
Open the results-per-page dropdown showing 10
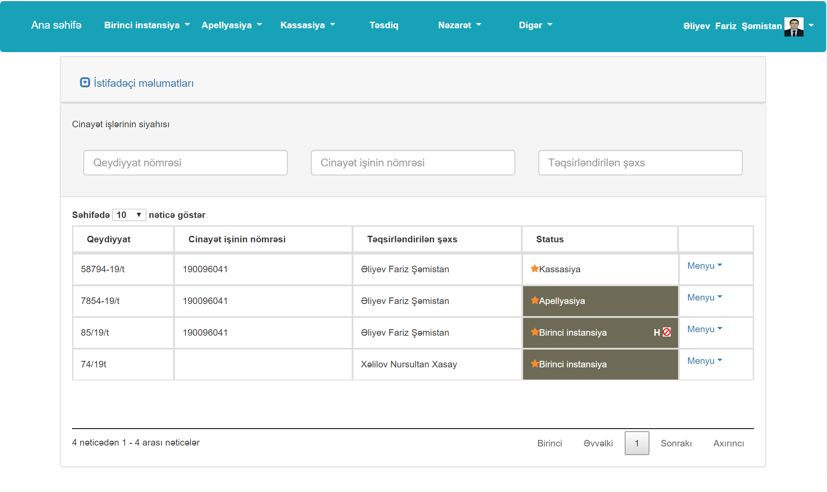(x=129, y=215)
